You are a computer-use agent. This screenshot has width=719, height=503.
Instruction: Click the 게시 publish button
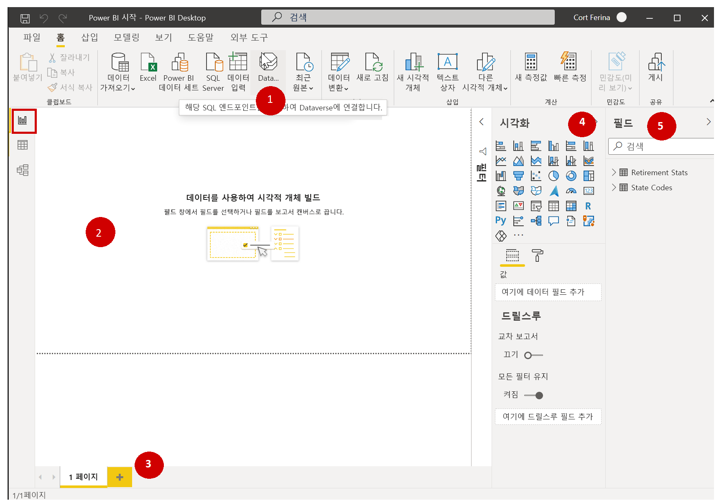tap(656, 68)
